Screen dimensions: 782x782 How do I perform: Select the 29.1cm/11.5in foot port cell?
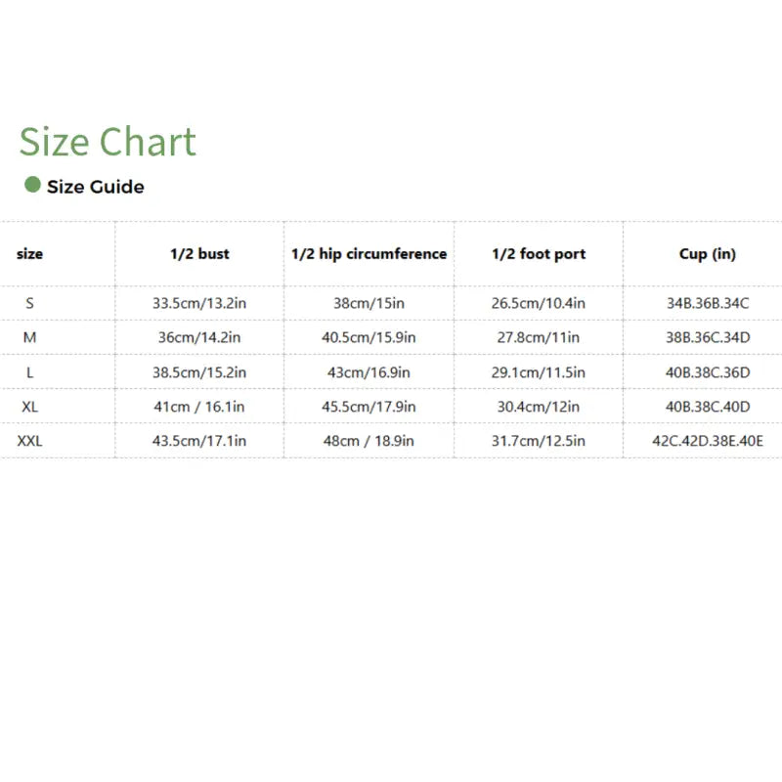point(539,372)
